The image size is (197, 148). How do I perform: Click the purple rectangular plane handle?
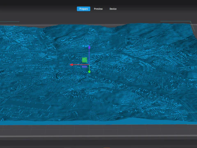click(85, 67)
